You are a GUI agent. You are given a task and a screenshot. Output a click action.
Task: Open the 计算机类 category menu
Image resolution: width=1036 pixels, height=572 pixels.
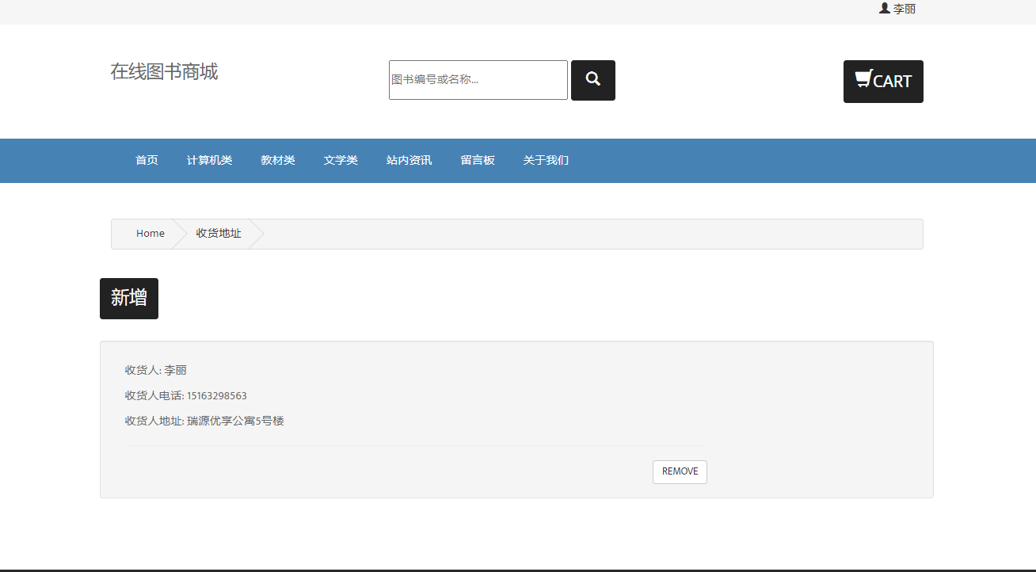click(209, 160)
